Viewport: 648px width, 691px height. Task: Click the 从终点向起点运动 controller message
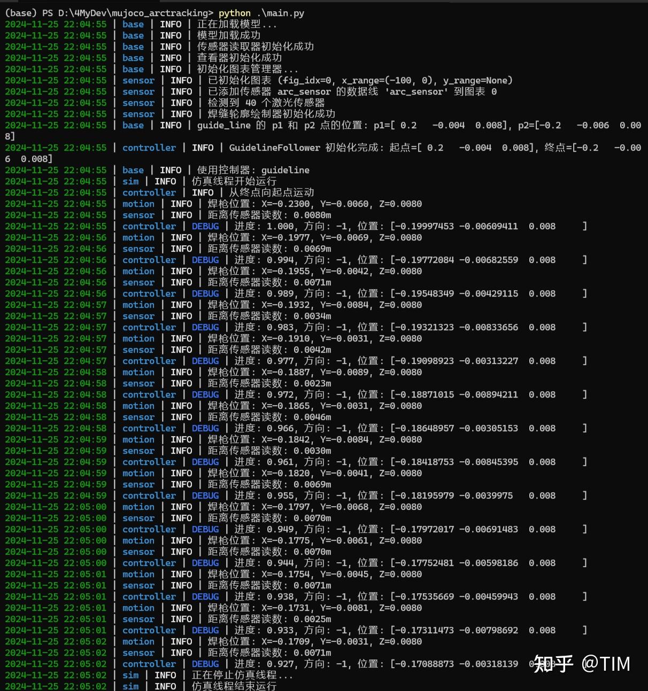(272, 192)
